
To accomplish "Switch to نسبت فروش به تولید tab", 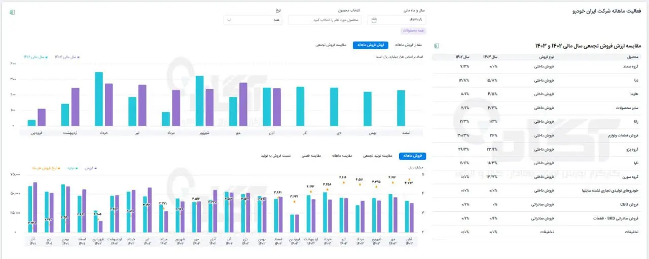I will tap(276, 156).
